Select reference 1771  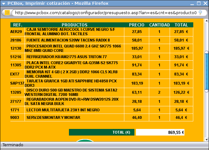pos(15,110)
